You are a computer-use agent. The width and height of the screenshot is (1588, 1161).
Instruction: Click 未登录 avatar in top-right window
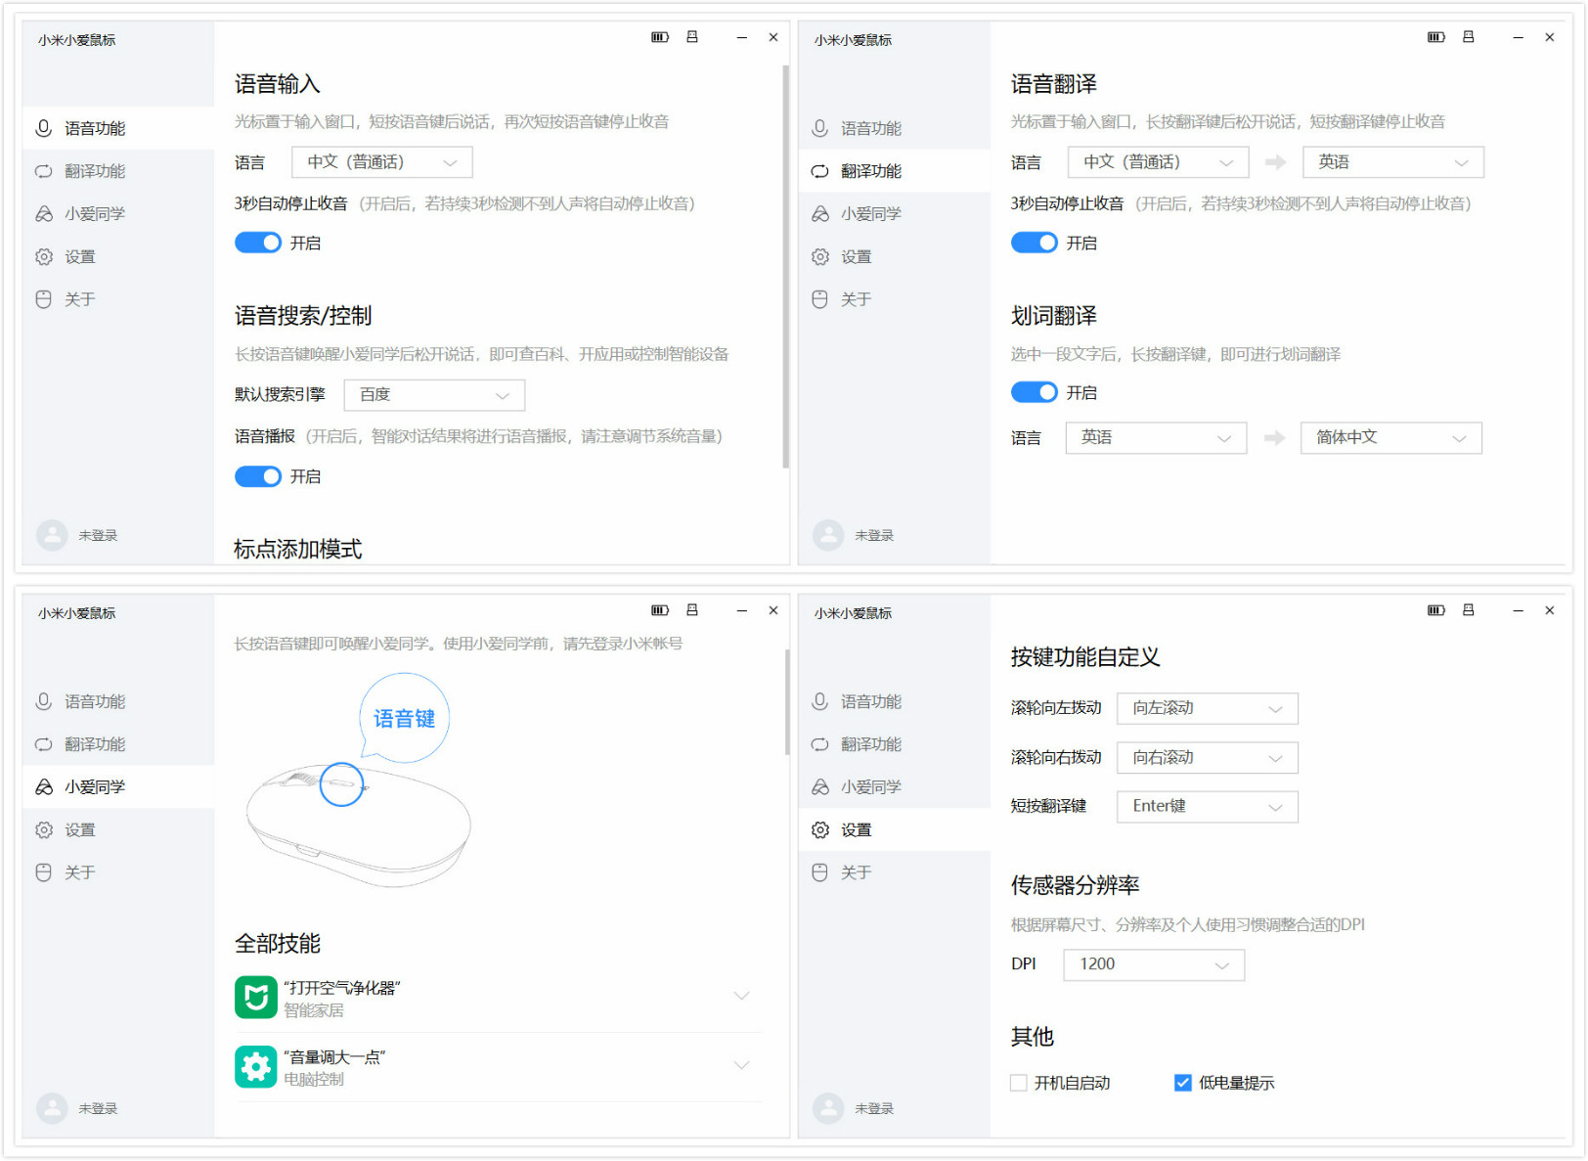(x=828, y=535)
